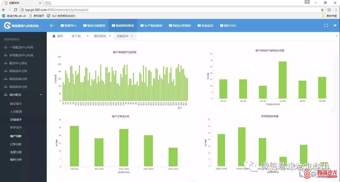The image size is (340, 182).
Task: Open the tab list dropdown arrow
Action: (x=337, y=36)
